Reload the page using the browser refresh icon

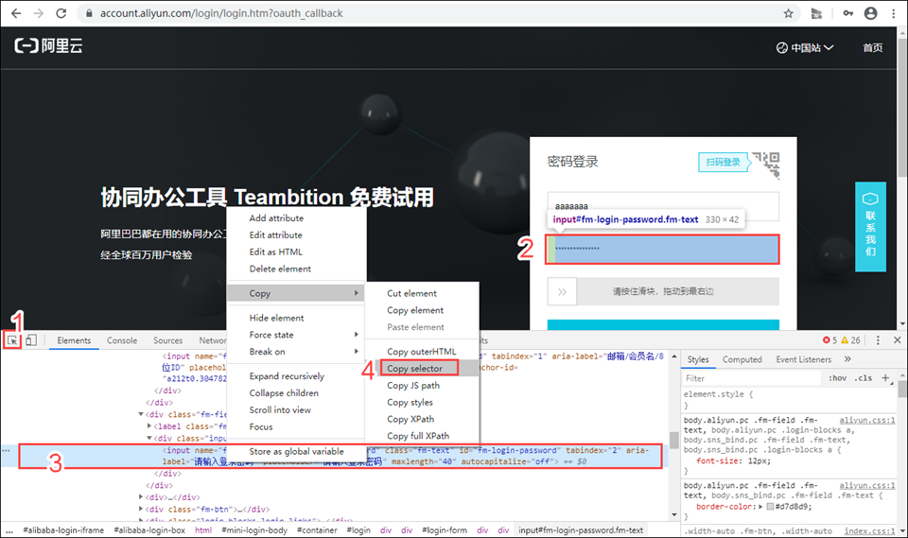[x=61, y=13]
